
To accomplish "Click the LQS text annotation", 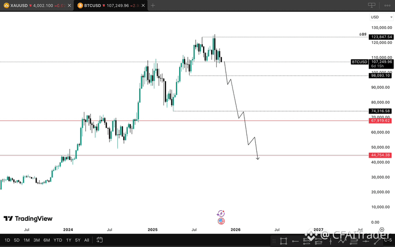I will click(363, 34).
